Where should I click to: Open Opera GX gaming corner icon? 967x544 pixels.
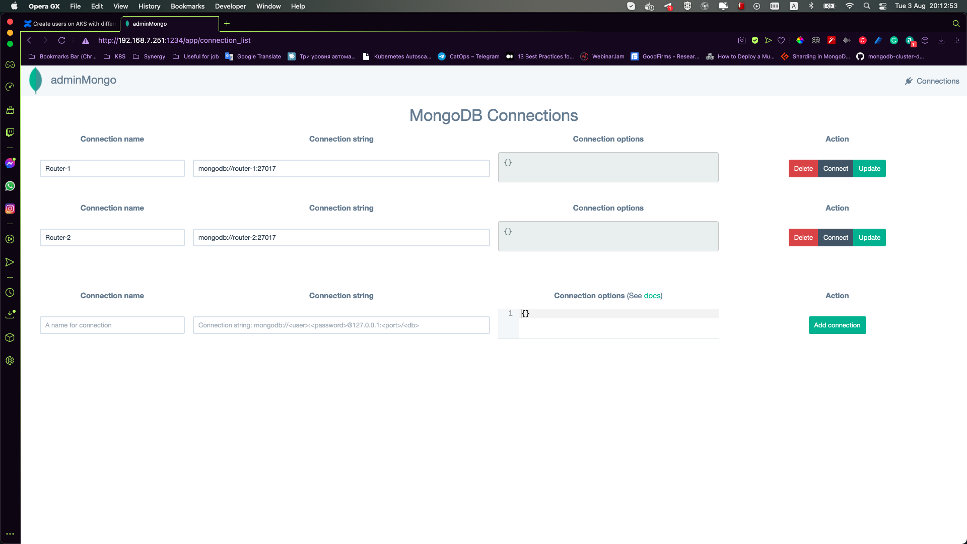coord(10,64)
